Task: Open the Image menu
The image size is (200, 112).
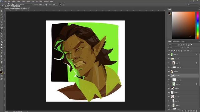Action: pyautogui.click(x=14, y=1)
